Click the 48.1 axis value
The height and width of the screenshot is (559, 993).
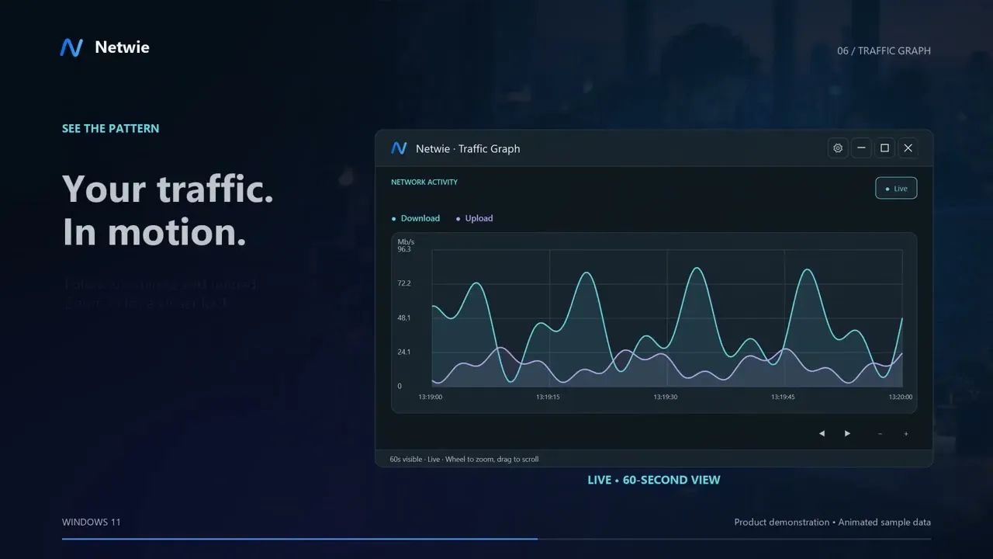tap(404, 318)
